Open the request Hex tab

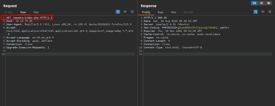[36, 12]
